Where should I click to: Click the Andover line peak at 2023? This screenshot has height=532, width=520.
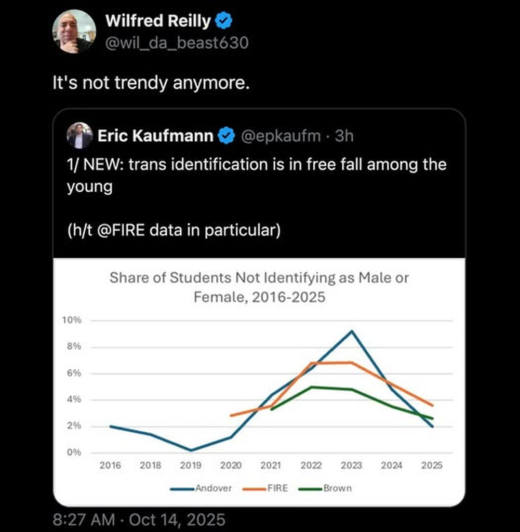click(x=352, y=331)
